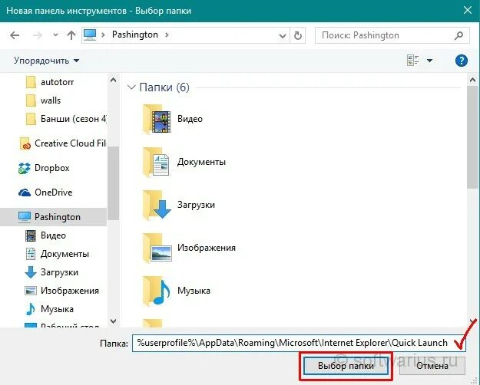Click the computer icon in address bar

pos(90,35)
